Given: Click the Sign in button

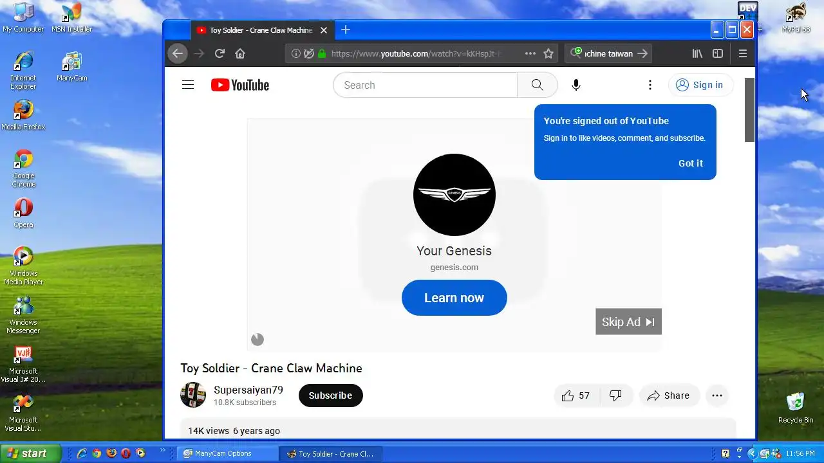Looking at the screenshot, I should tap(700, 85).
